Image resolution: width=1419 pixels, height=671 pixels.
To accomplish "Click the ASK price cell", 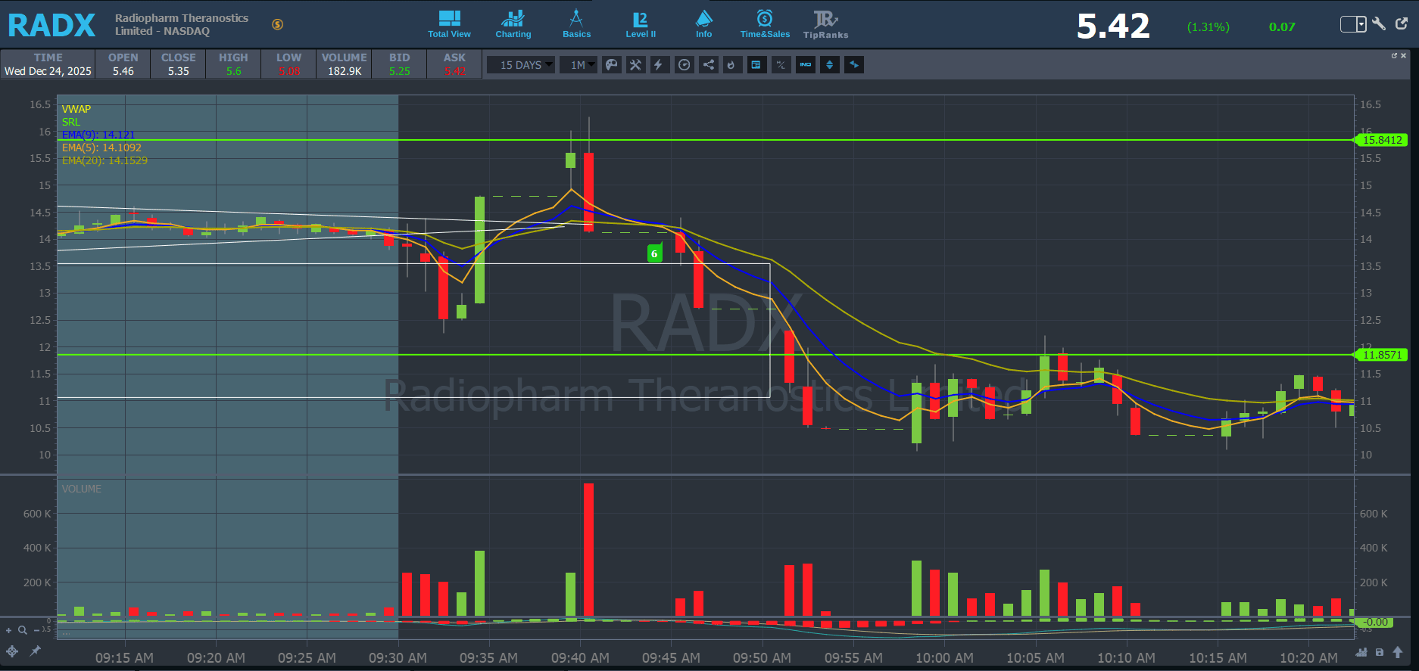I will tap(454, 71).
